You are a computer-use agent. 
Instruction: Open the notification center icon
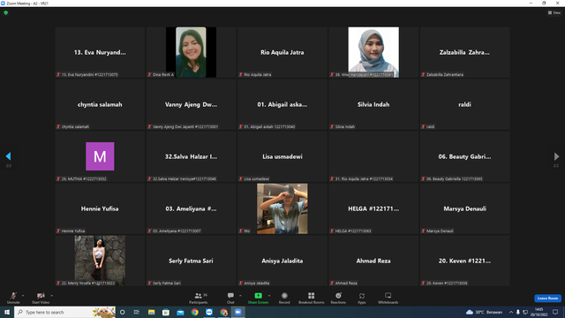point(555,312)
